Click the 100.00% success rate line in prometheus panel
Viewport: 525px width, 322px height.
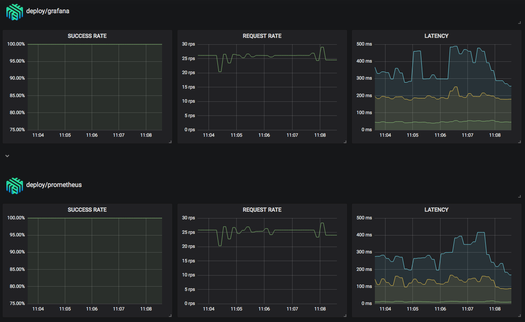pos(94,217)
